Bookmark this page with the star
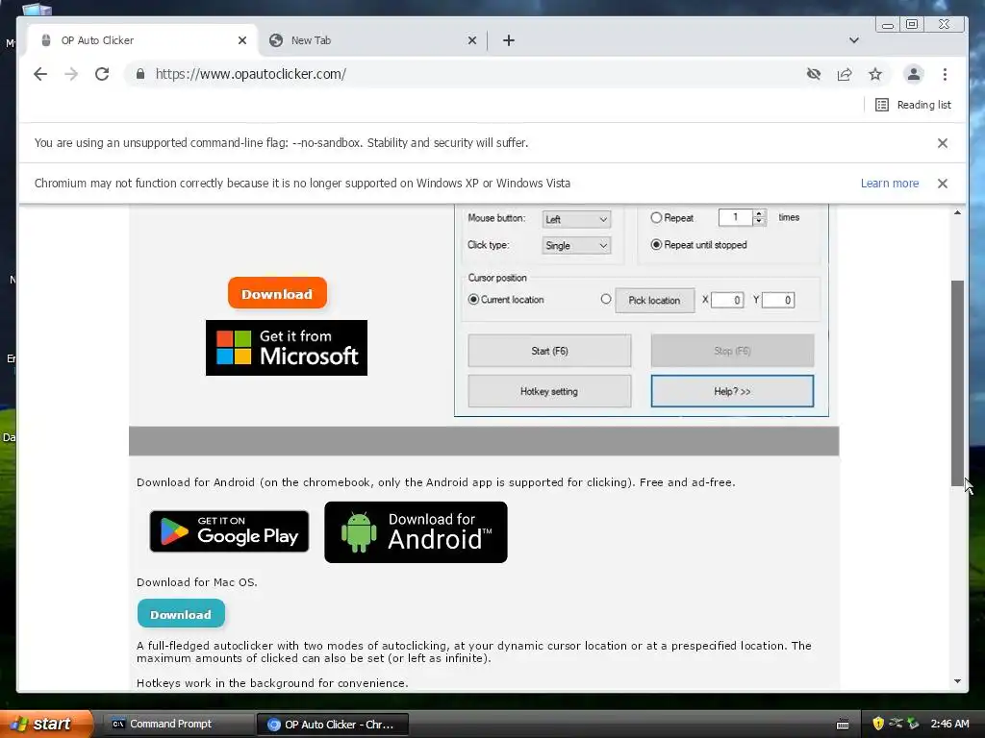985x738 pixels. (x=875, y=74)
